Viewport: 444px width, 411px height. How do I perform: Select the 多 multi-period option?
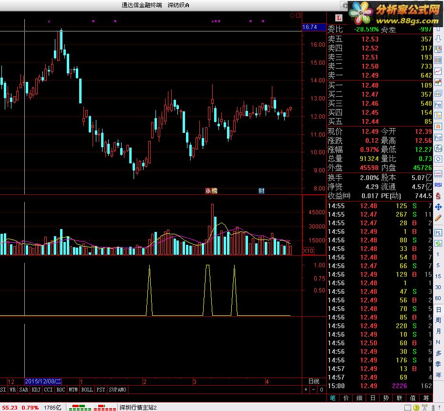438,353
